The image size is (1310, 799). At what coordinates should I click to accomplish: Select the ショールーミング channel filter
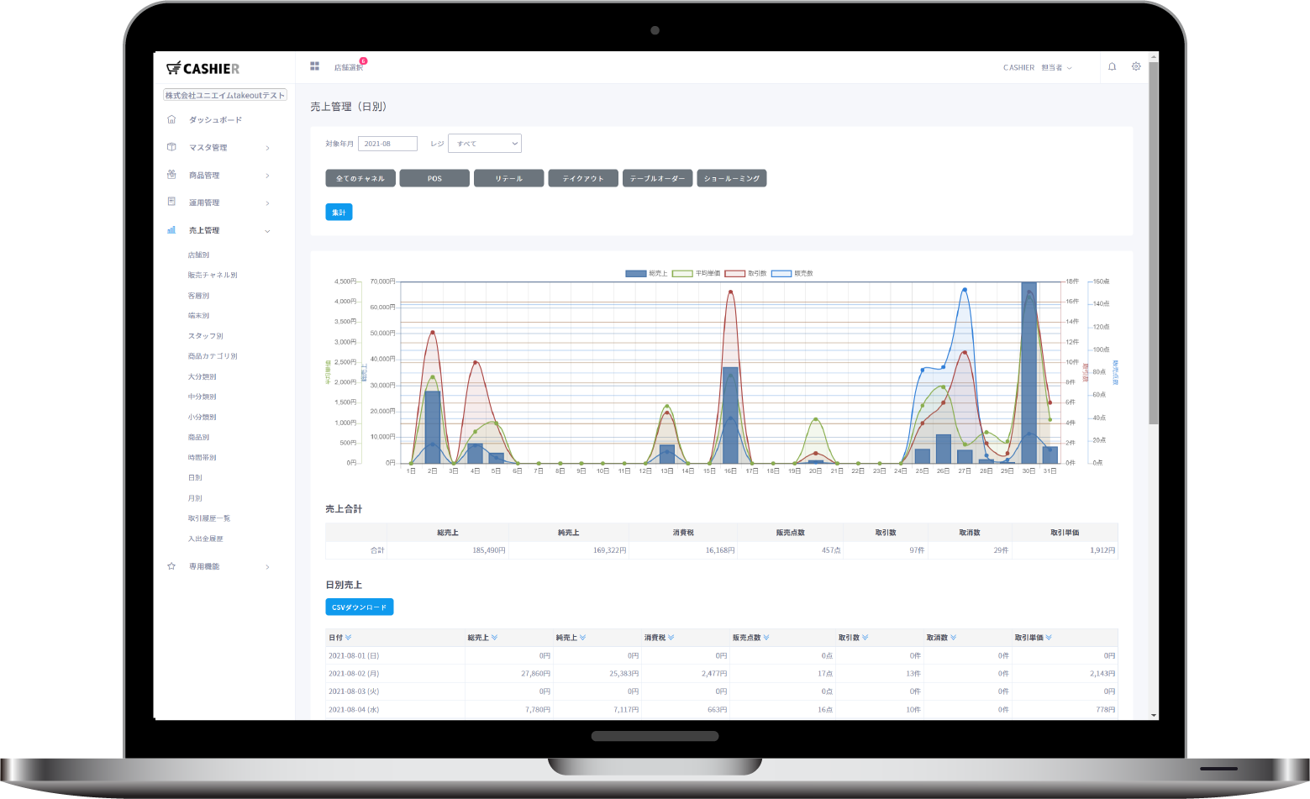pyautogui.click(x=732, y=178)
